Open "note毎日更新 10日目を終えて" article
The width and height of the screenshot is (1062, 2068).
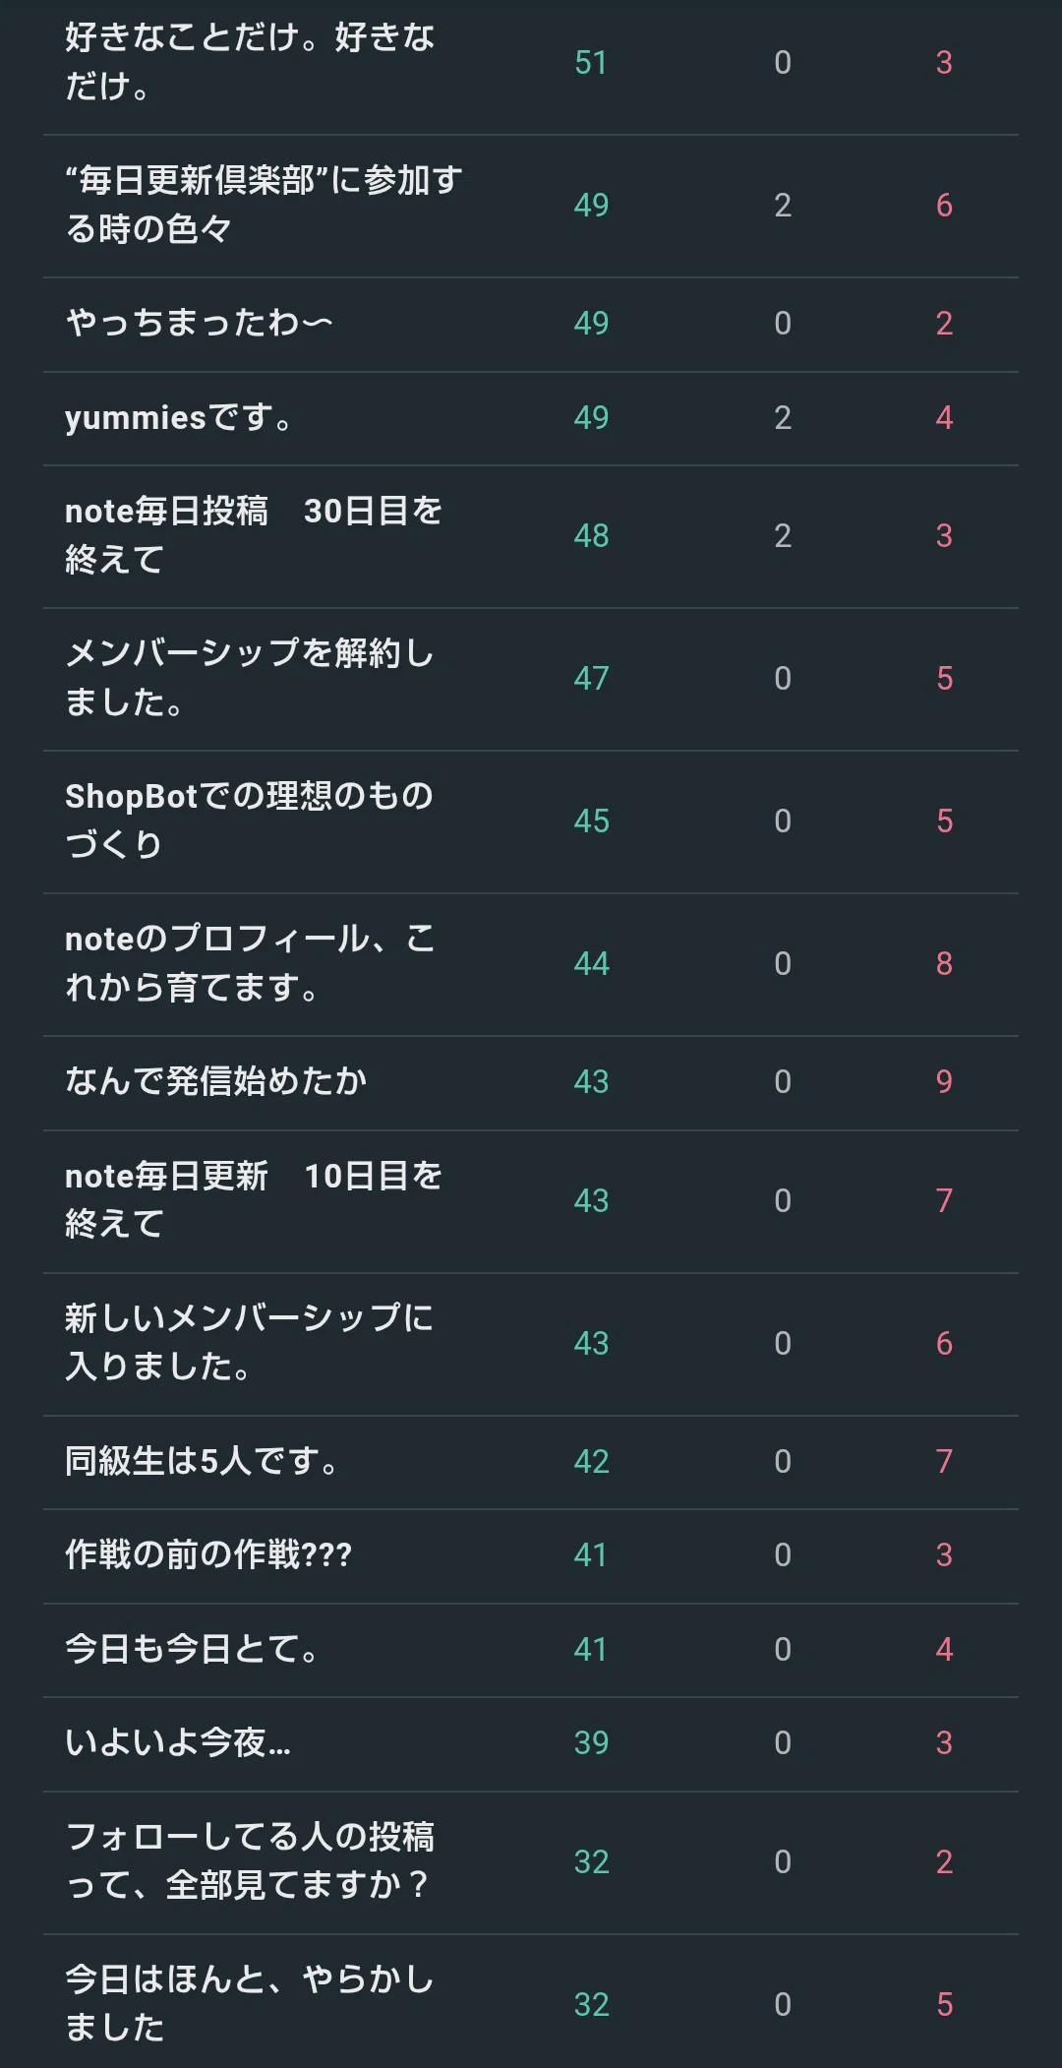pyautogui.click(x=254, y=1200)
